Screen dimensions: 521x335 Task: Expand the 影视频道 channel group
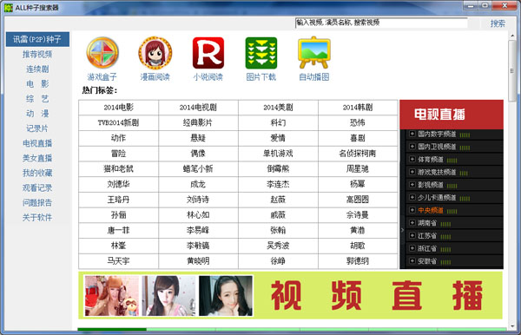point(412,185)
